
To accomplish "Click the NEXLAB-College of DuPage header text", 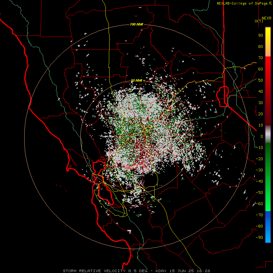I will coord(244,3).
